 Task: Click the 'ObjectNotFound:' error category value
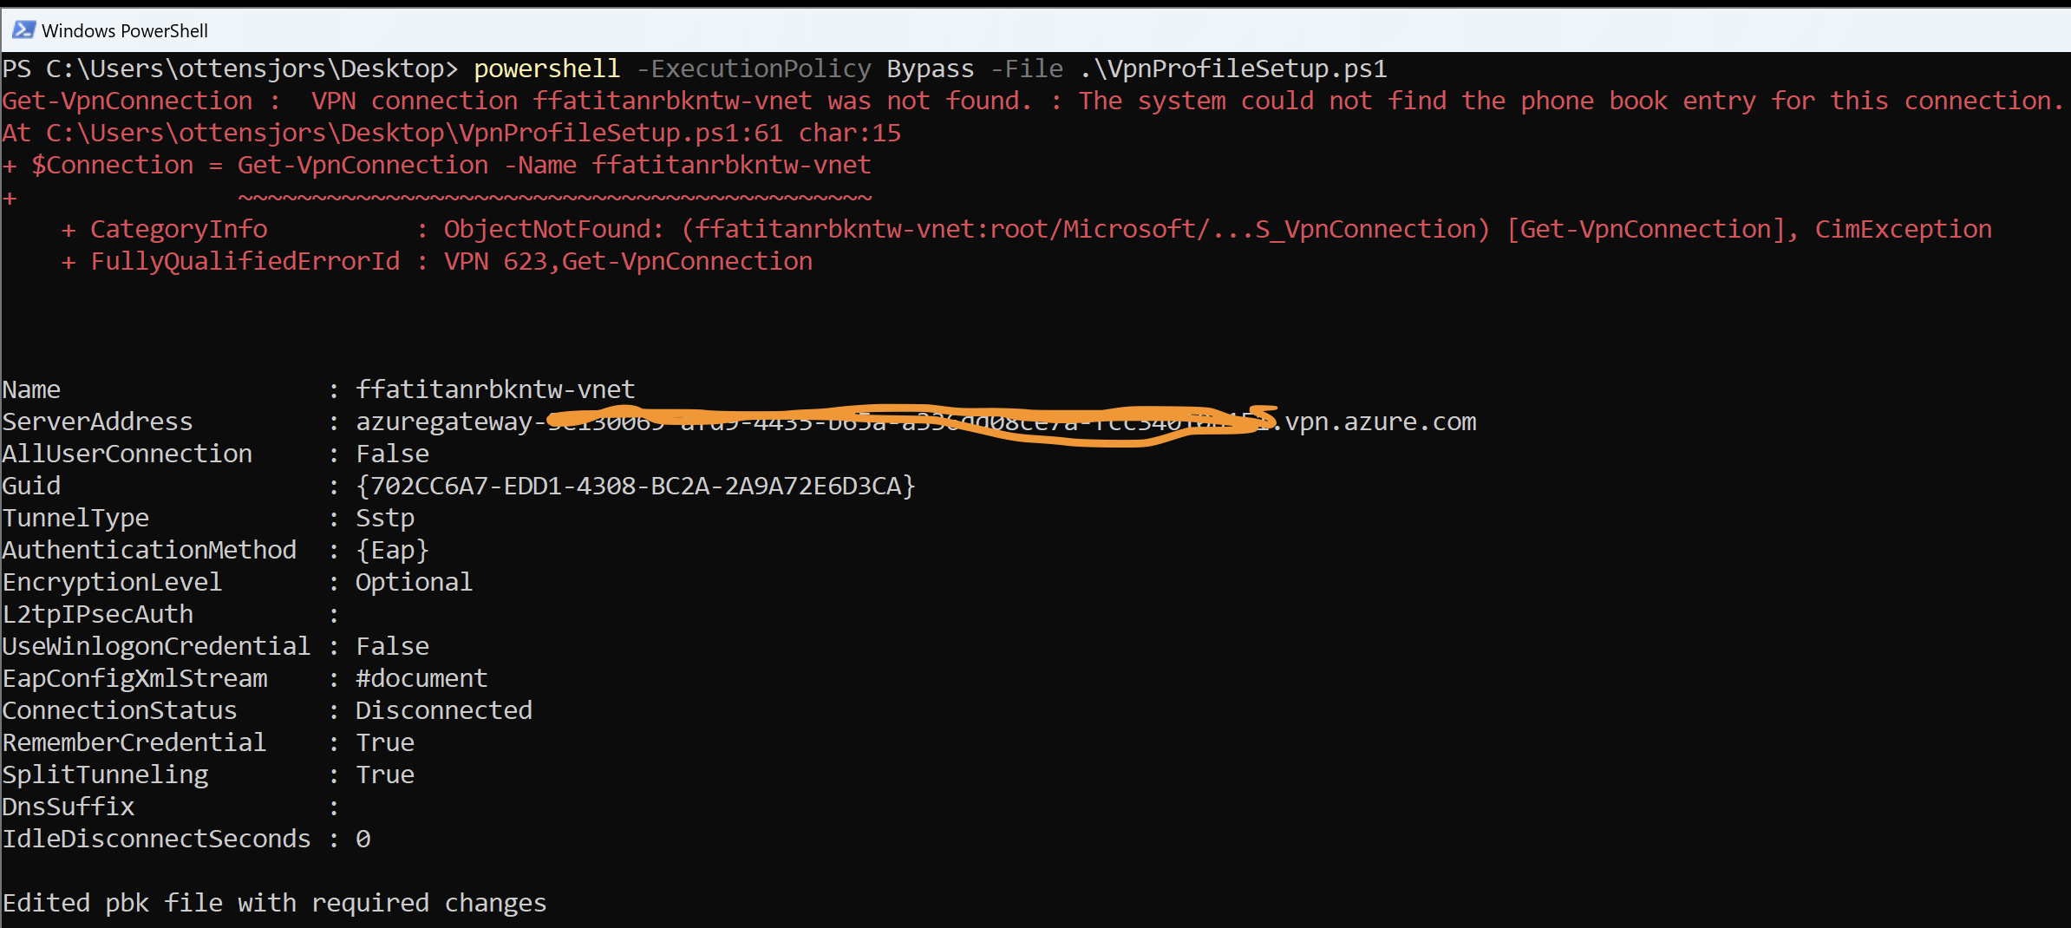[x=554, y=229]
